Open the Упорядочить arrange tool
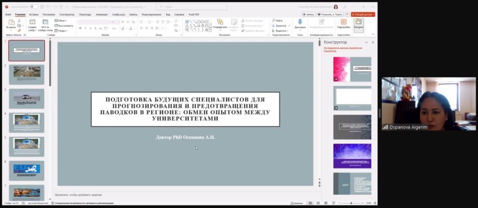This screenshot has width=478, height=208. [219, 23]
